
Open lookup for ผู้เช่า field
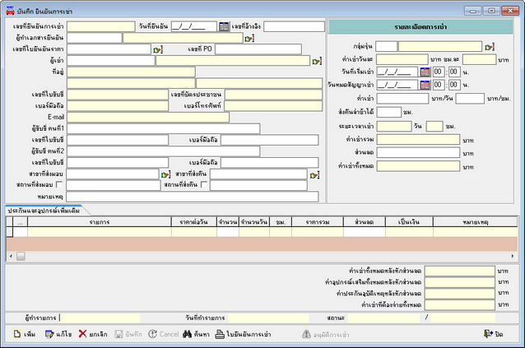click(x=317, y=61)
